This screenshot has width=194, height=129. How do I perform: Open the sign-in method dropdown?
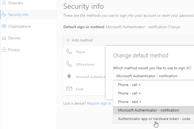click(154, 76)
